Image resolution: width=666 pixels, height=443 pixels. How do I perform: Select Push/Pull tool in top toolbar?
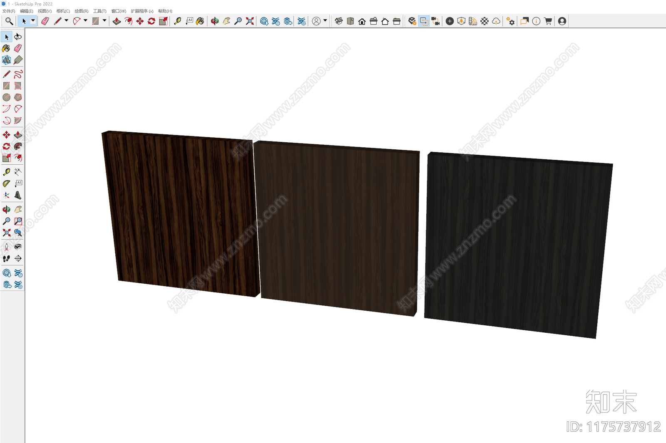coord(117,21)
